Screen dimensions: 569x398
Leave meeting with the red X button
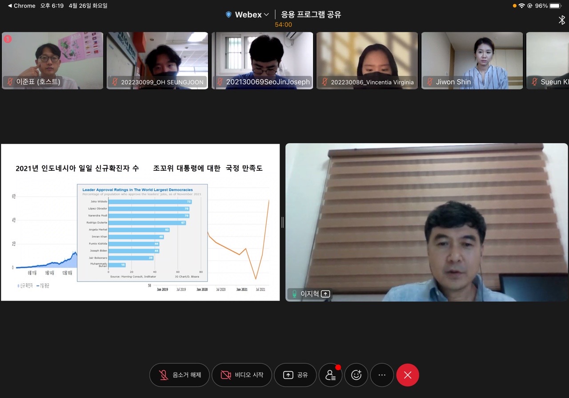[x=408, y=375]
